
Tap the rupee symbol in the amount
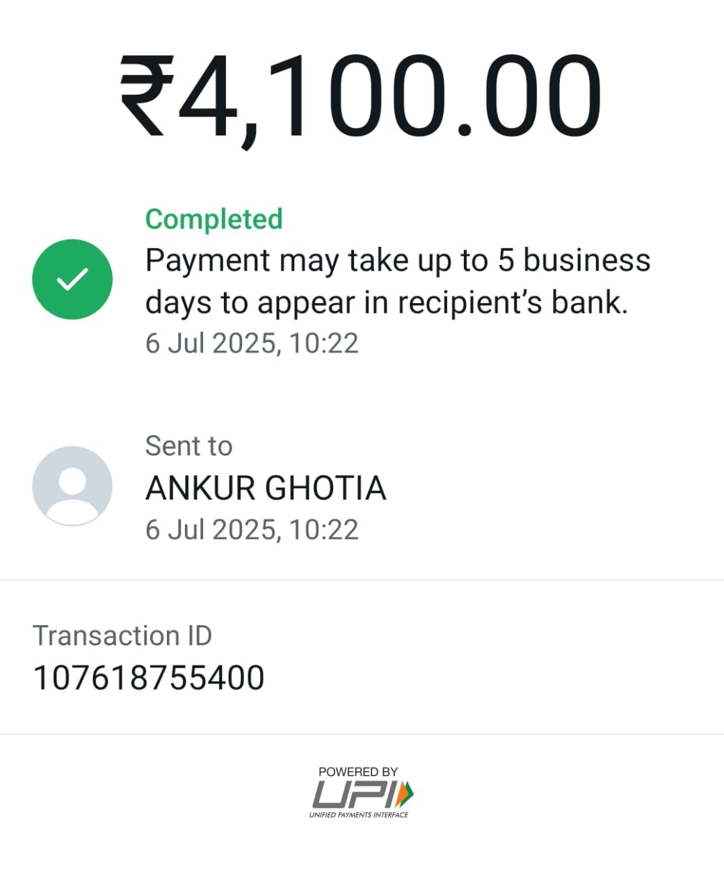(x=147, y=96)
